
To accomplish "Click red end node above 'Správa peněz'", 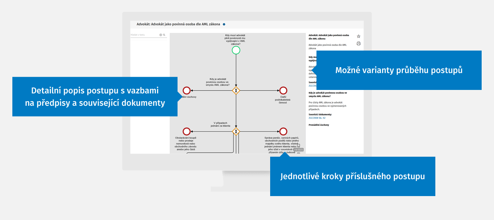I will point(283,132).
